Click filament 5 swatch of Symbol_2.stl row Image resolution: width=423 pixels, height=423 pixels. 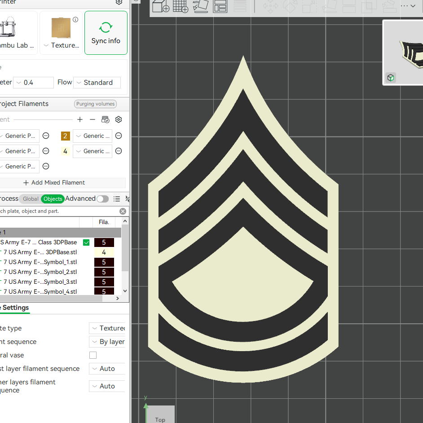coord(104,272)
